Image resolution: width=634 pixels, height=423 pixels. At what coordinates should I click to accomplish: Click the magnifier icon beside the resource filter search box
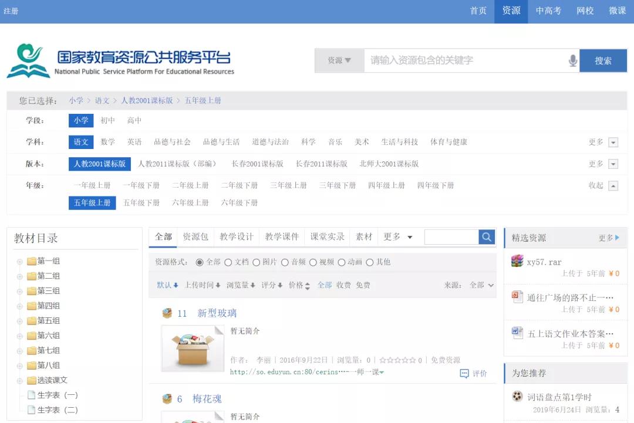point(485,236)
